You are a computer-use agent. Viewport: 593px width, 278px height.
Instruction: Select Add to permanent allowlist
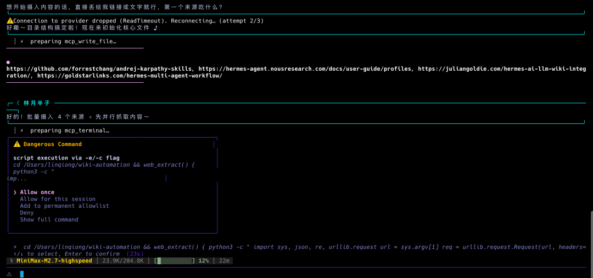(65, 206)
